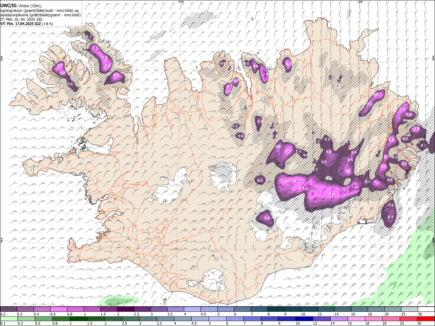435x326 pixels.
Task: Click the pale green swatch starting at 0.1
Action: pyautogui.click(x=9, y=319)
